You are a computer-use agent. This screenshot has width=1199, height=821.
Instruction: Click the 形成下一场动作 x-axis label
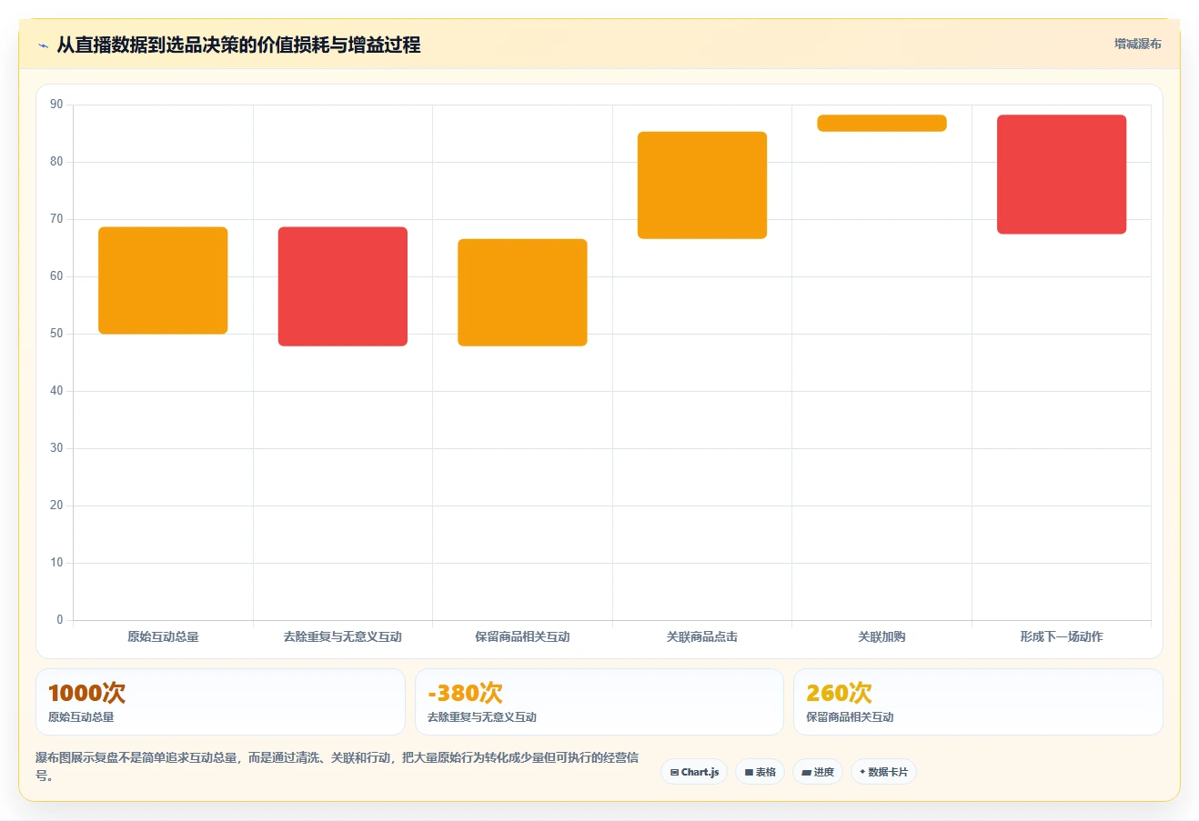coord(1062,637)
